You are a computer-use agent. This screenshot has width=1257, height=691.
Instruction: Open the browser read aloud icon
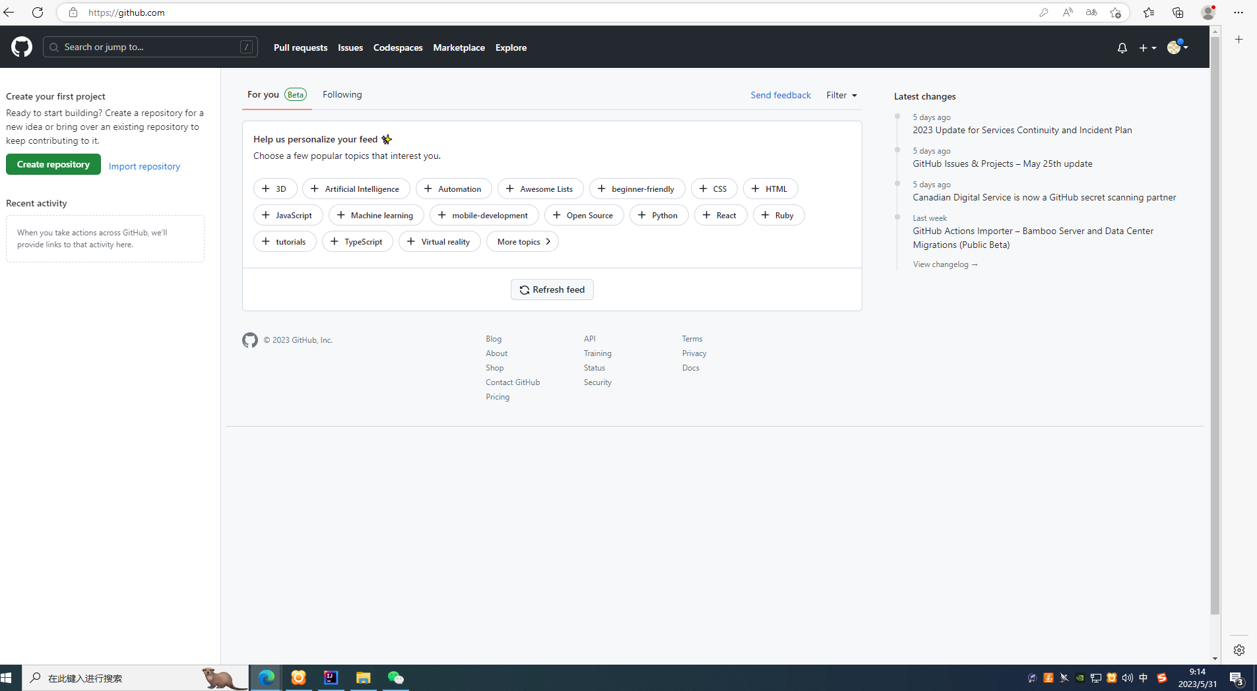(1067, 13)
